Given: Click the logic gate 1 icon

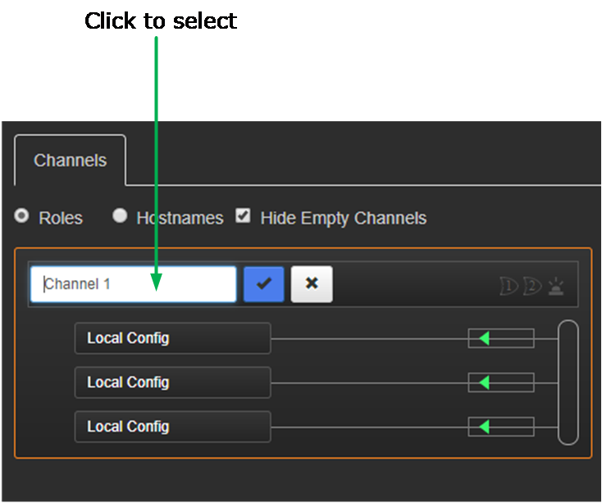Looking at the screenshot, I should (x=509, y=286).
